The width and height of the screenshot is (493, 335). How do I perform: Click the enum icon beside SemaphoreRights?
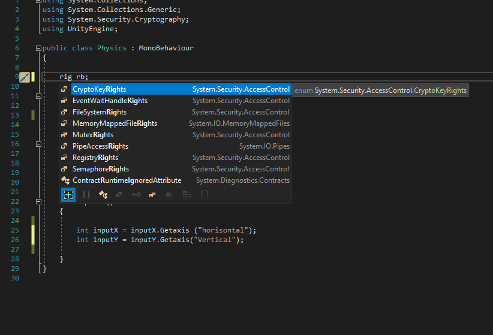click(x=64, y=169)
